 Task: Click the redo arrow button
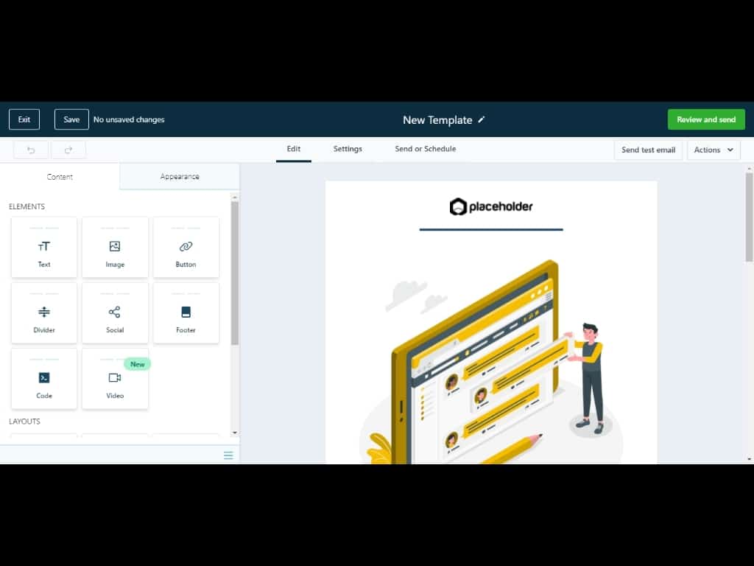tap(68, 150)
